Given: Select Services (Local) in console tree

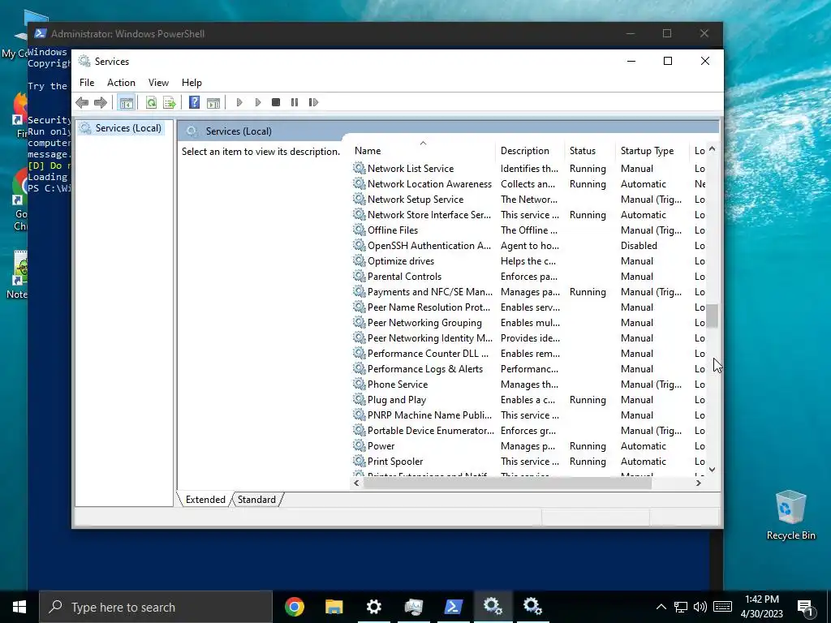Looking at the screenshot, I should tap(128, 128).
